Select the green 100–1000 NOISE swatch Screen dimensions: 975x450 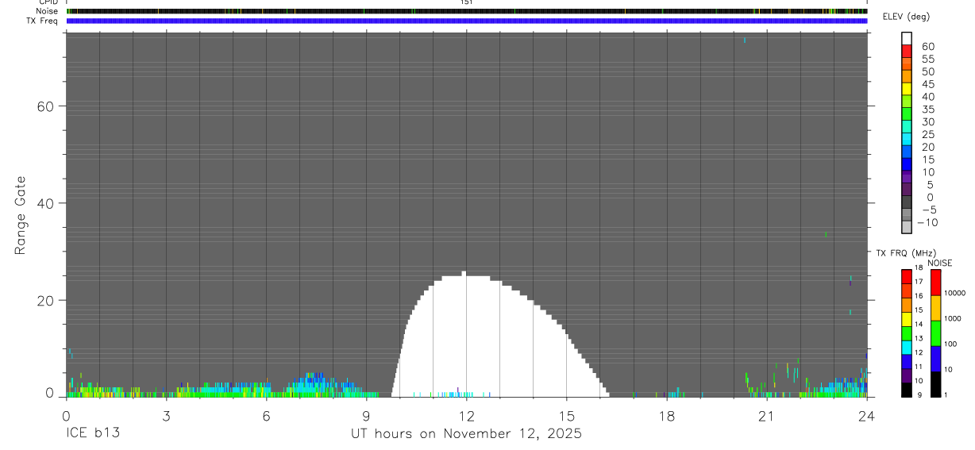(936, 333)
